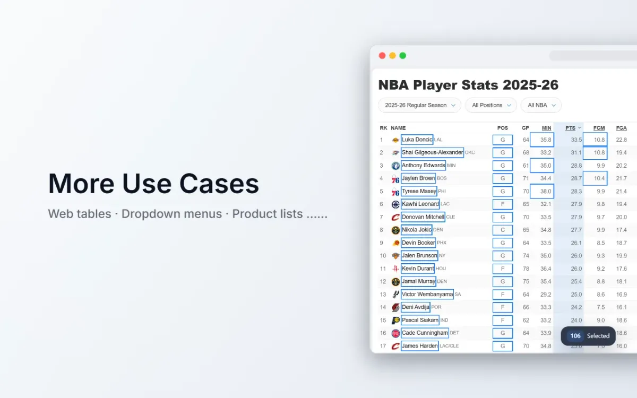This screenshot has height=398, width=637.
Task: Click the 35.0 minutes cell for Anthony Edwards
Action: click(x=541, y=166)
